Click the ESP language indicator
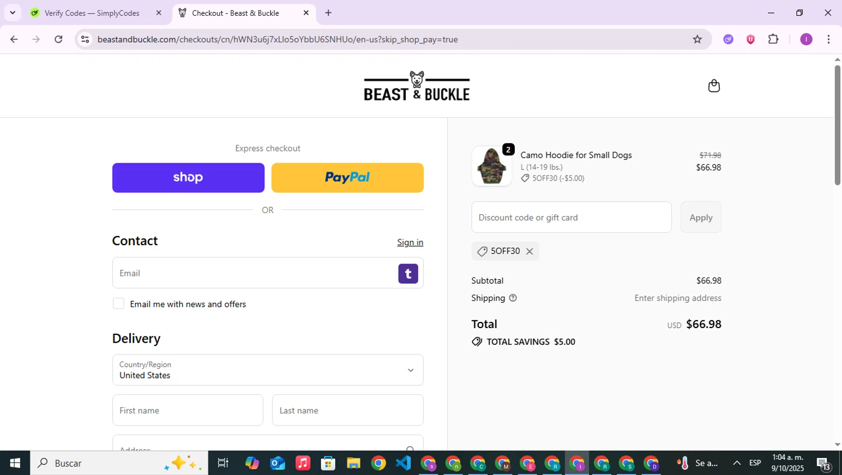Image resolution: width=842 pixels, height=475 pixels. (755, 463)
